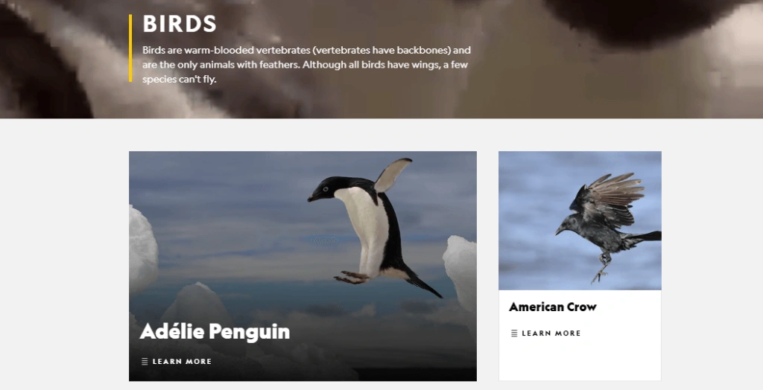The height and width of the screenshot is (390, 763).
Task: Open Learn More under Adélie Penguin
Action: click(x=182, y=361)
